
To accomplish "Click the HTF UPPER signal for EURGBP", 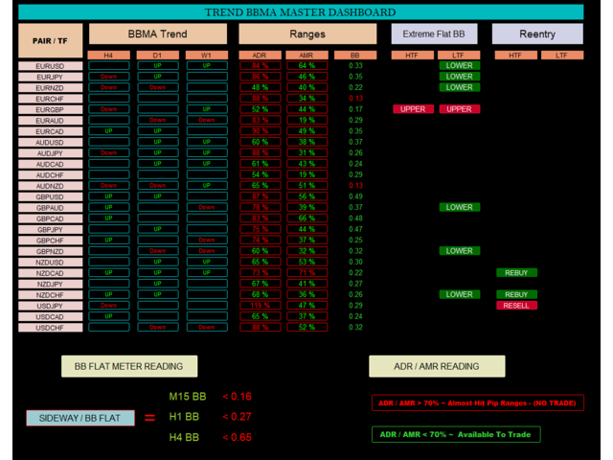I will pyautogui.click(x=413, y=109).
